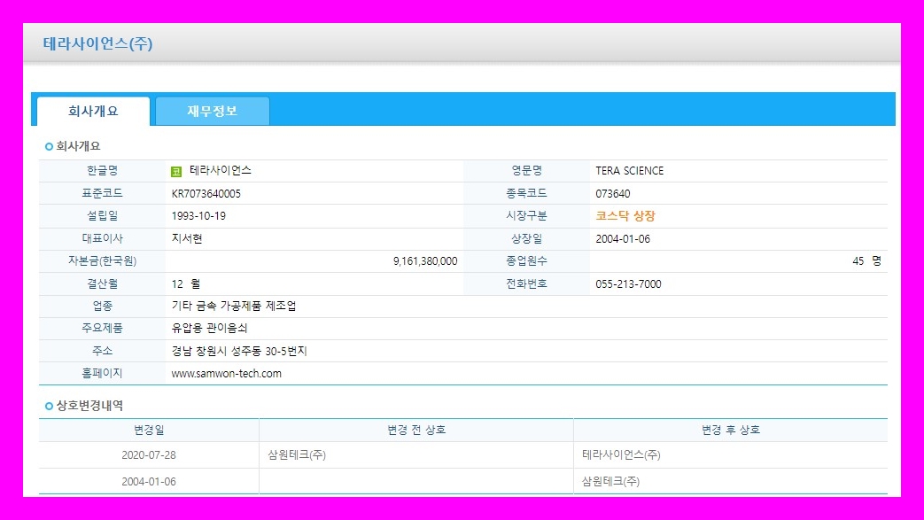Click 테라사이언스(주) in the 변경 후 상호 column
Image resolution: width=924 pixels, height=520 pixels.
[621, 454]
